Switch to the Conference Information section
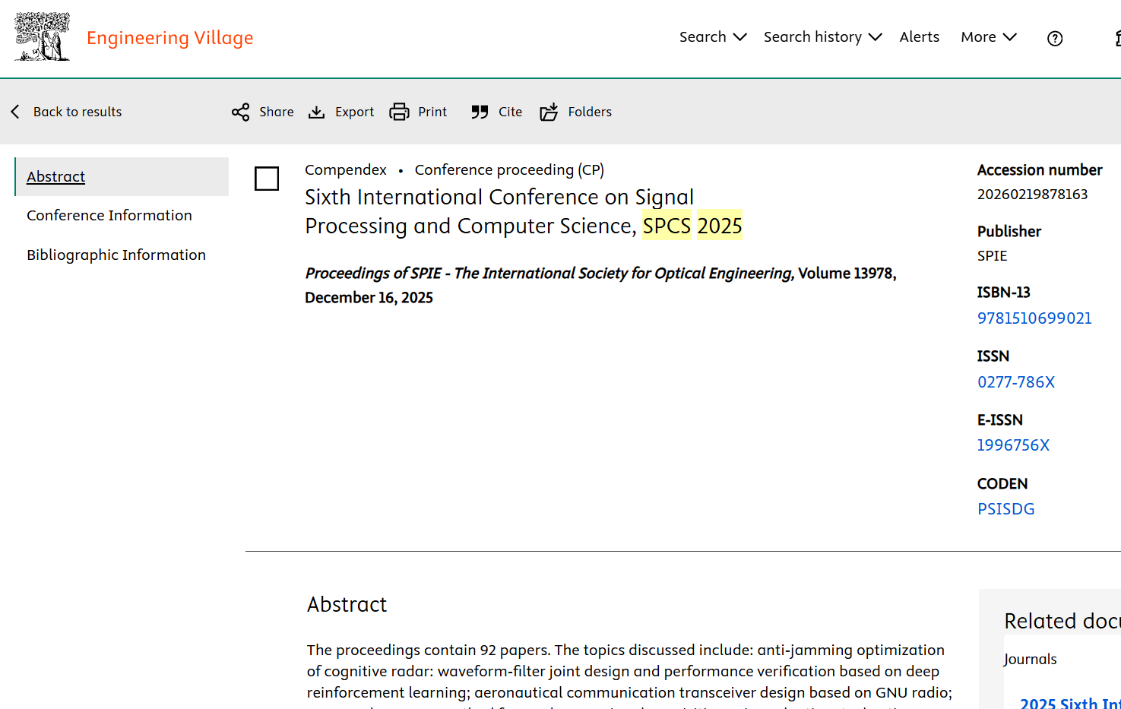 tap(109, 216)
